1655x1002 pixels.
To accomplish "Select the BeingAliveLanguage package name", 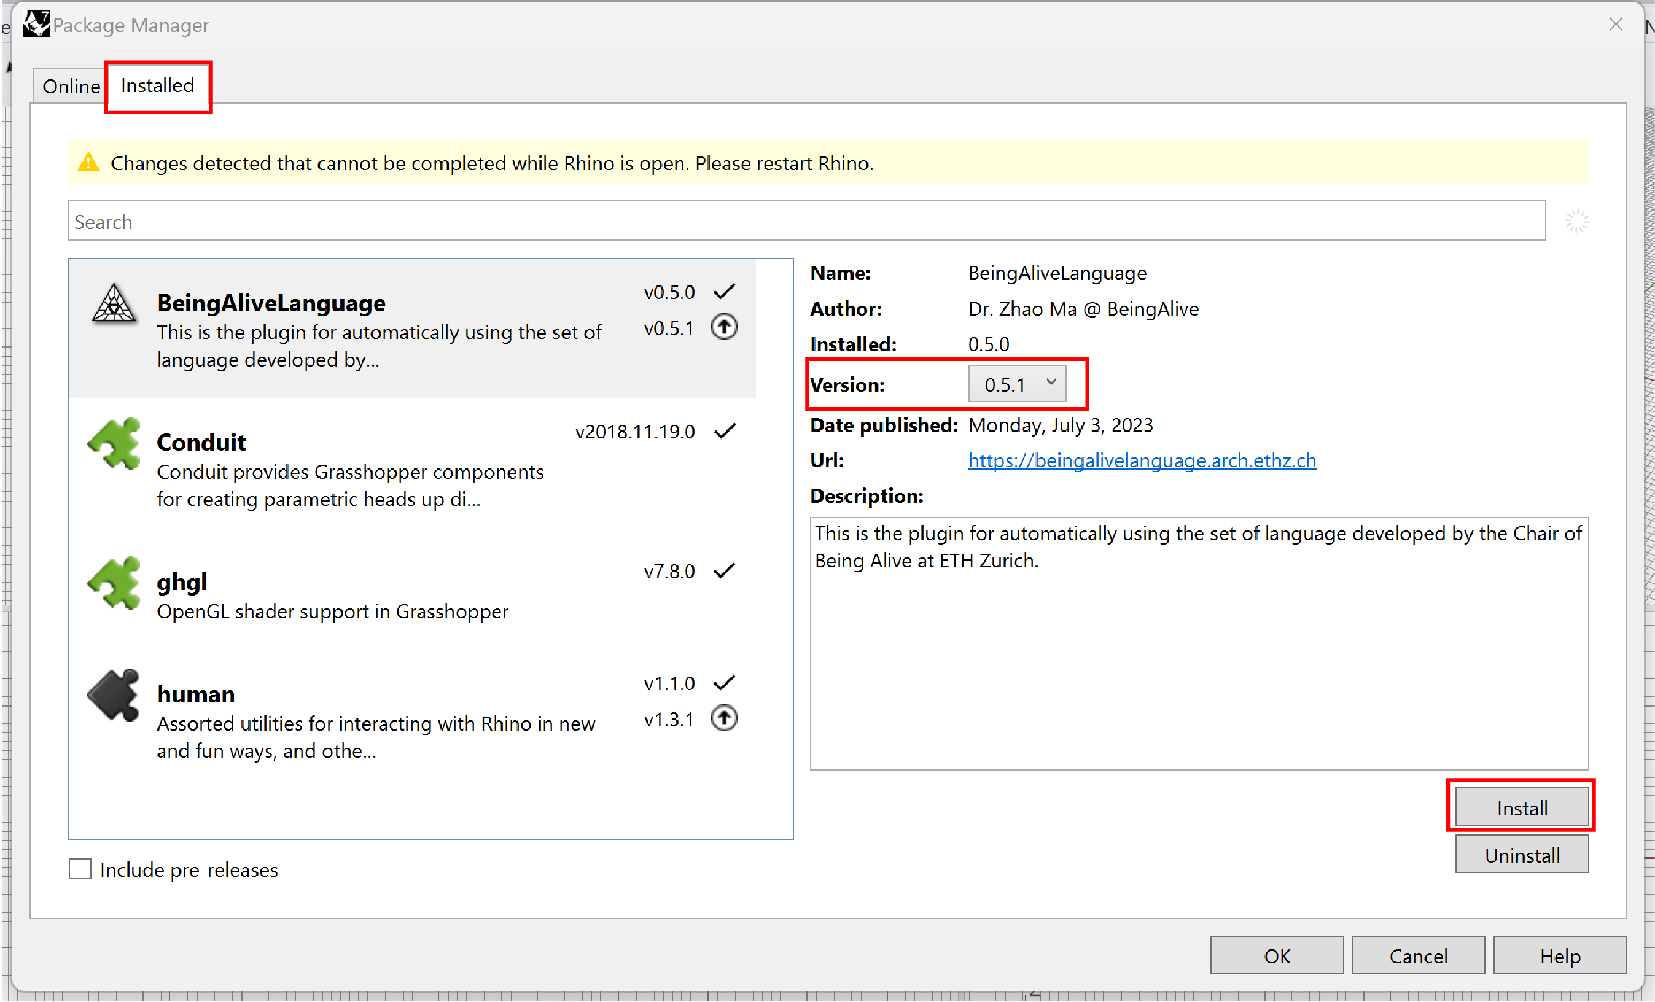I will click(x=271, y=303).
